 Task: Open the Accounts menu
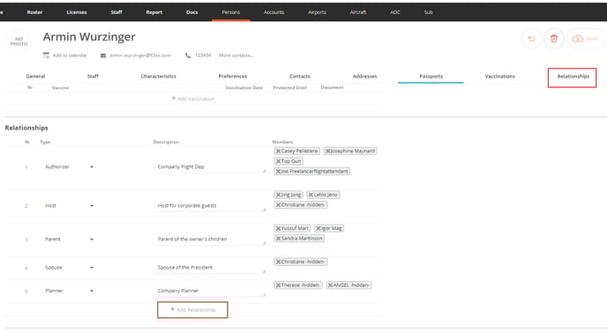[274, 12]
